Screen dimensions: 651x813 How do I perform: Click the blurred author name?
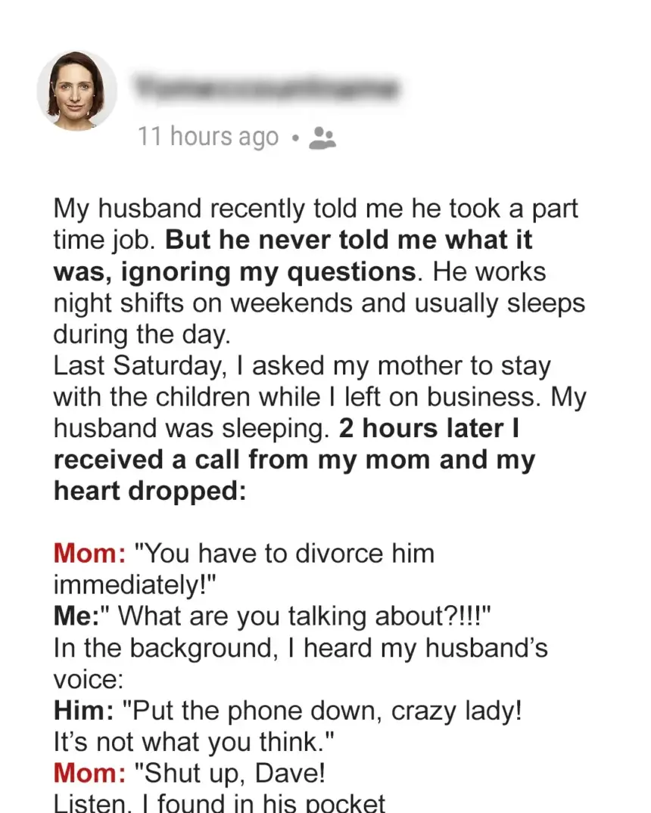point(267,89)
